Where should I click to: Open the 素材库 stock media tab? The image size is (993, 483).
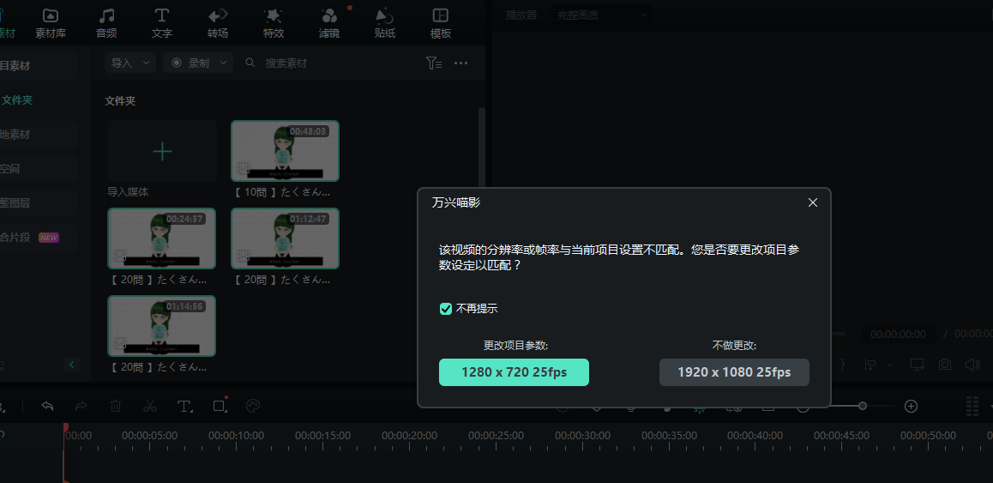click(x=50, y=23)
